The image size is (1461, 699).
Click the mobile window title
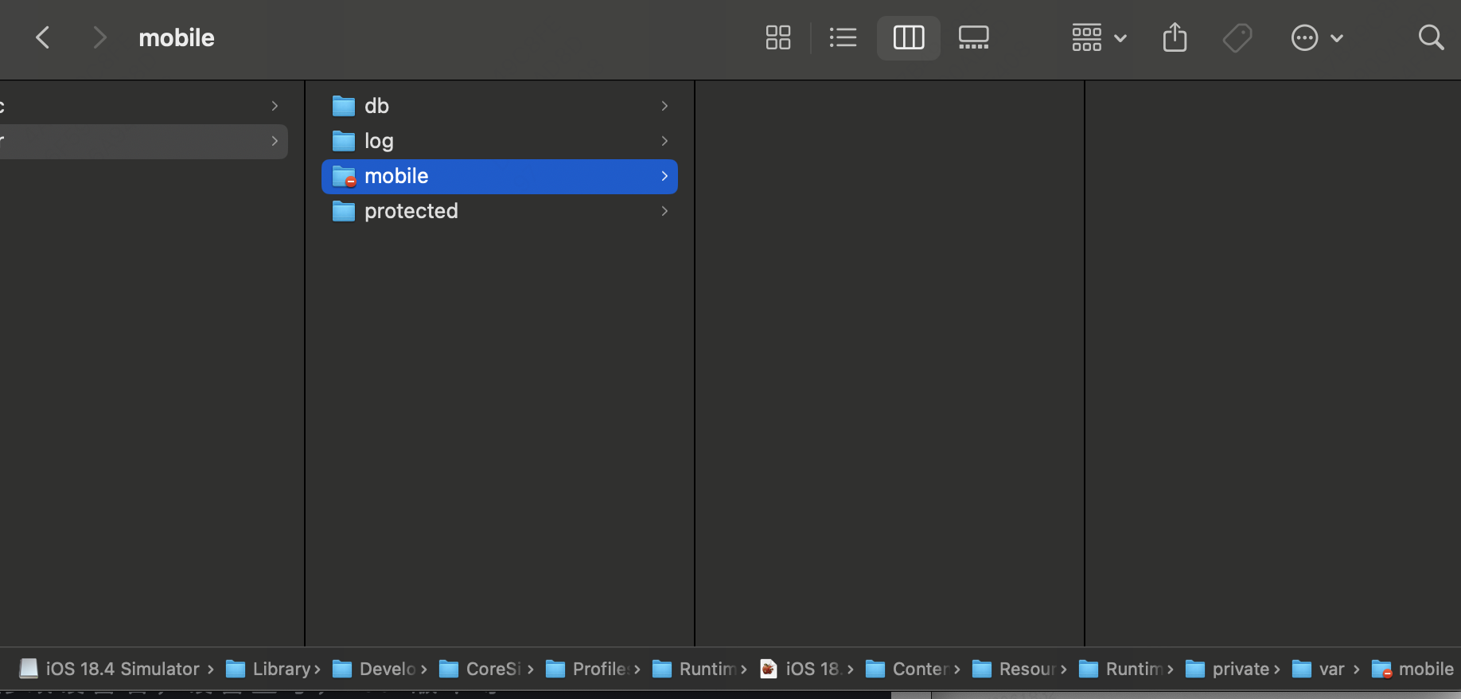177,37
